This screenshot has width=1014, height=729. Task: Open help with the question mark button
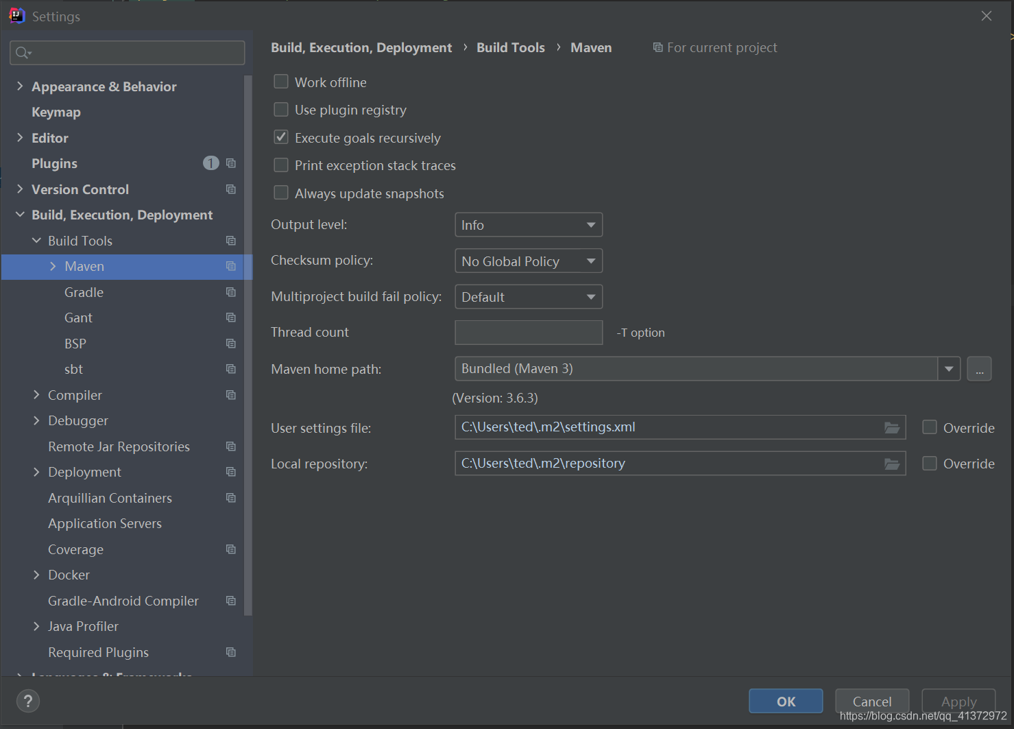[x=28, y=701]
